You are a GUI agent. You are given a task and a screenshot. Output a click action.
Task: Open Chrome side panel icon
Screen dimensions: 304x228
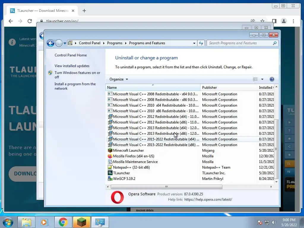[274, 21]
